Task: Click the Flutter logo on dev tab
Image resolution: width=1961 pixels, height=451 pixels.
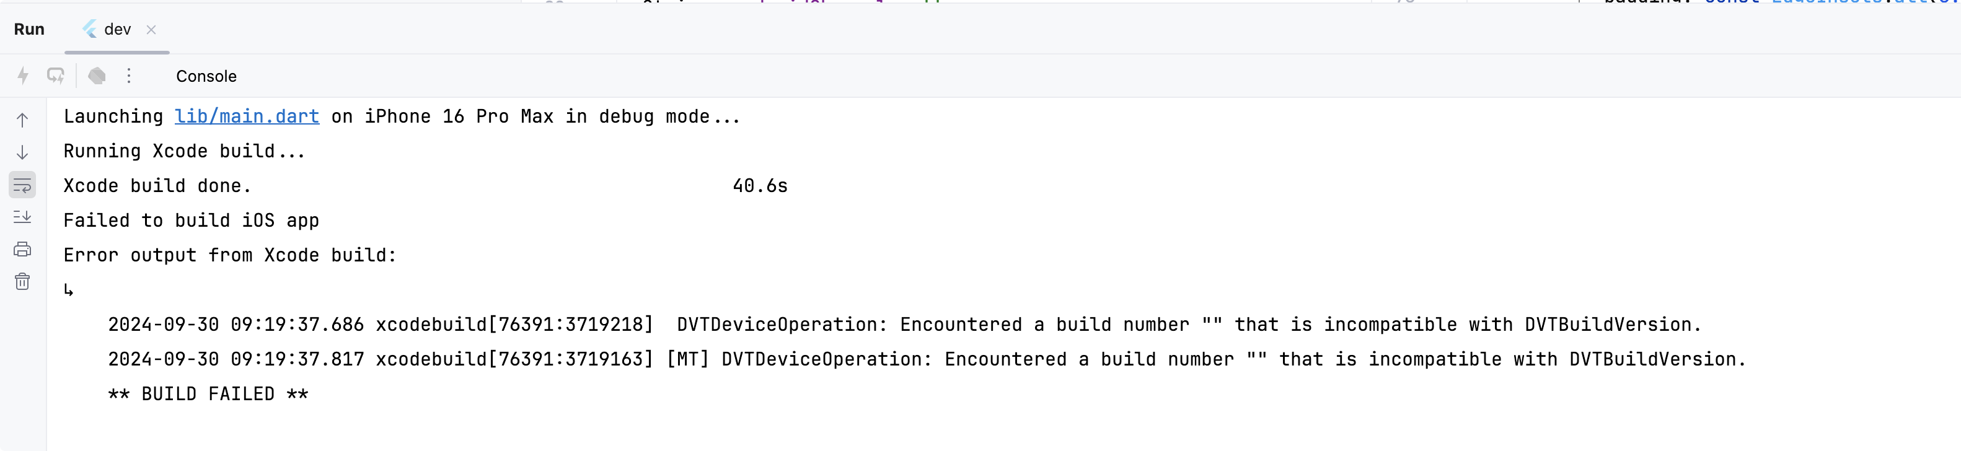Action: click(x=90, y=29)
